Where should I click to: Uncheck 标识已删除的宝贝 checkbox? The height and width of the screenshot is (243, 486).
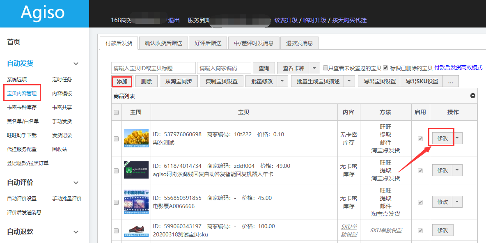(385, 68)
